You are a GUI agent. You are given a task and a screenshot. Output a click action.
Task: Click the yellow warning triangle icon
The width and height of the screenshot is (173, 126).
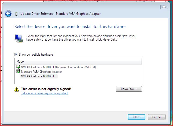click(x=17, y=89)
